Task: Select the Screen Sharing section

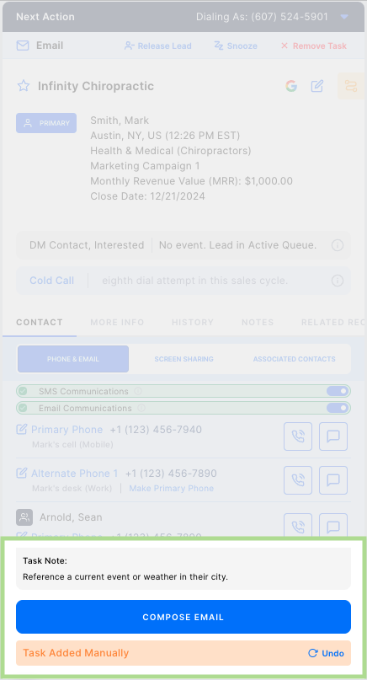Action: 183,359
